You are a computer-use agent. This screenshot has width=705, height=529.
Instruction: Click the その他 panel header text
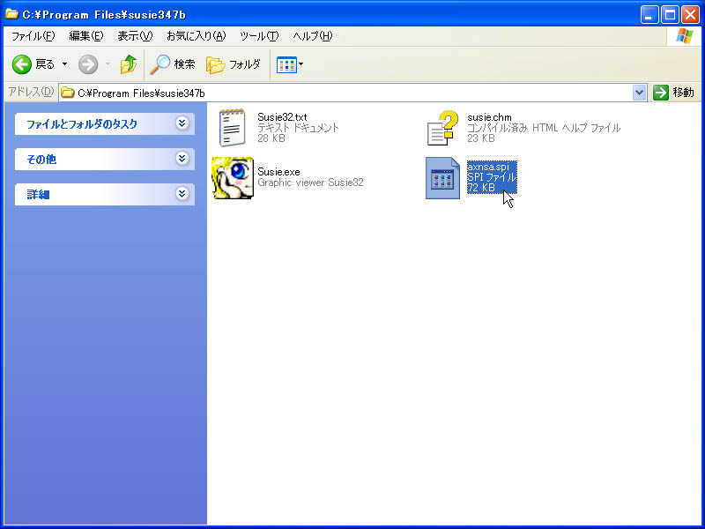point(41,160)
